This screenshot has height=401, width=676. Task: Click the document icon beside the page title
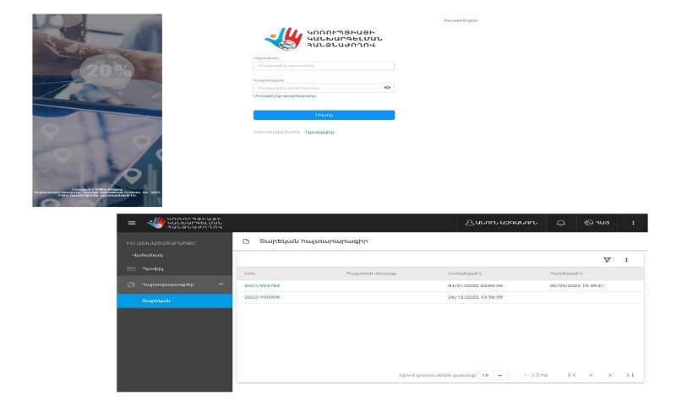[246, 241]
